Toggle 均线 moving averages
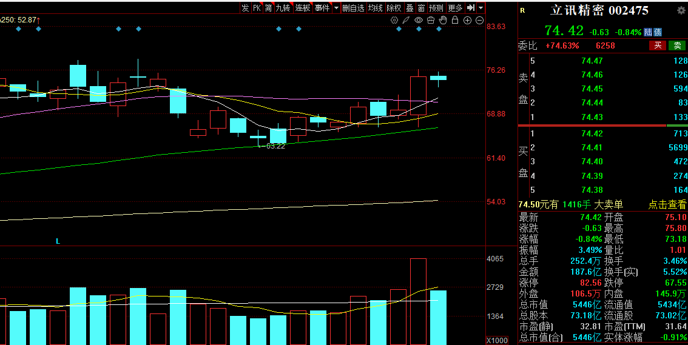The image size is (688, 345). [375, 8]
